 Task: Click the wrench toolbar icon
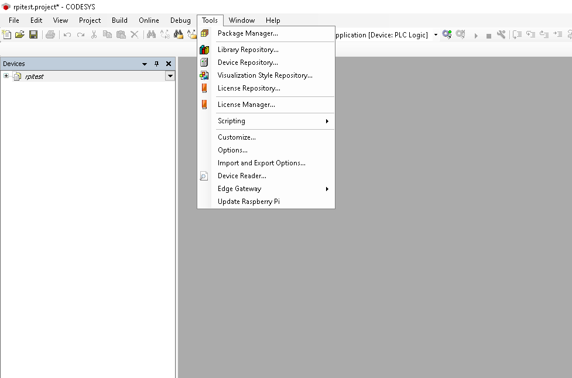(501, 34)
